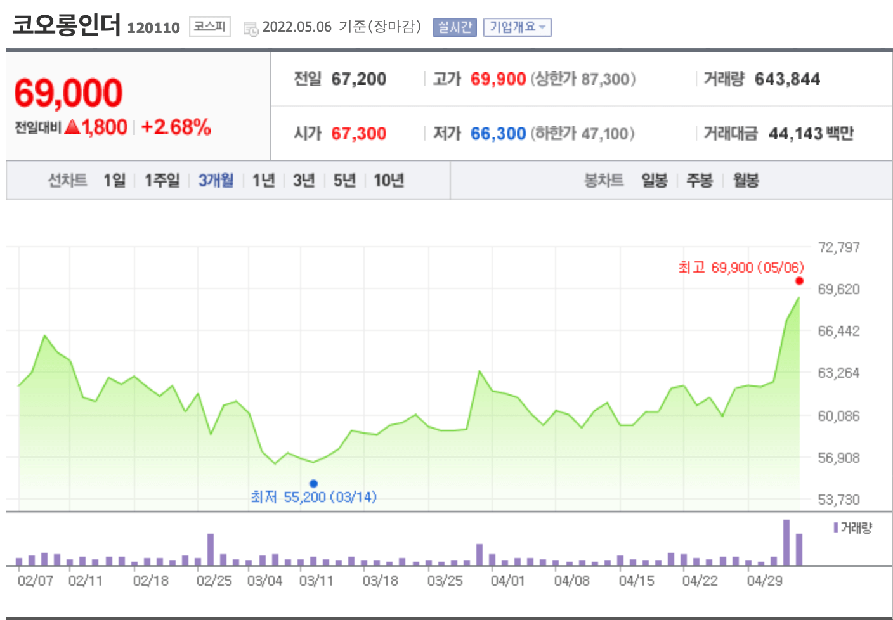893x620 pixels.
Task: Click the 하한가 47,100 text
Action: click(582, 134)
